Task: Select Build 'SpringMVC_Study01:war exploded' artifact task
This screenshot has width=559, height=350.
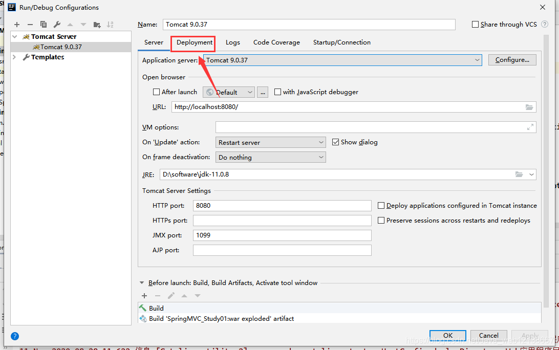Action: coord(339,319)
